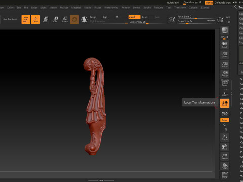Open the Edit menu

pyautogui.click(x=19, y=8)
